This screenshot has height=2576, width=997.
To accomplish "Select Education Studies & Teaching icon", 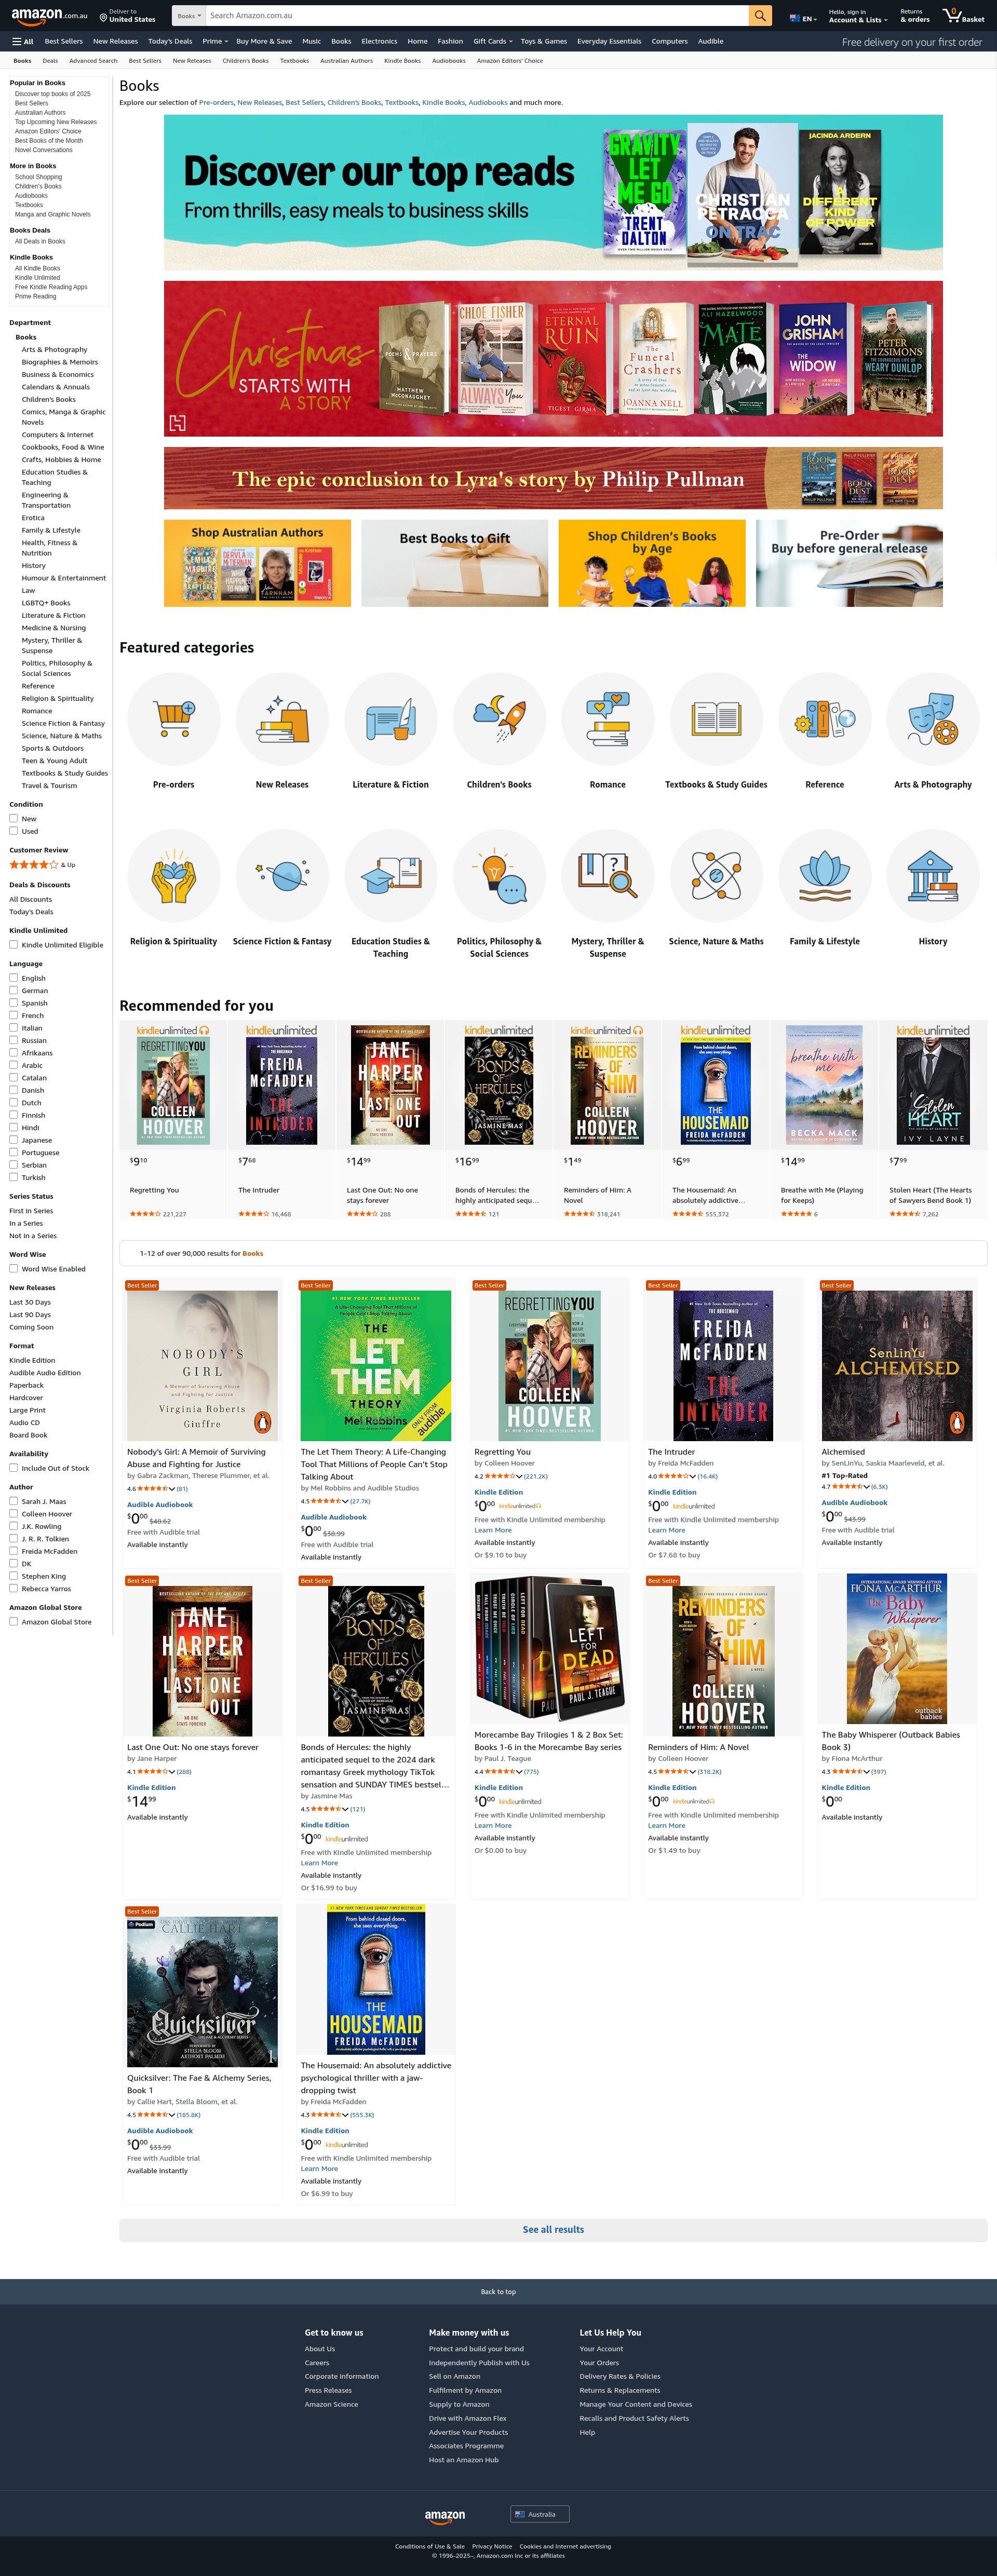I will (391, 876).
